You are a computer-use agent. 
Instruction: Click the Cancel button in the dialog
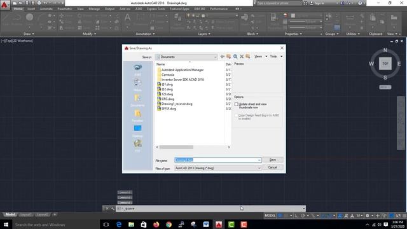pyautogui.click(x=273, y=167)
